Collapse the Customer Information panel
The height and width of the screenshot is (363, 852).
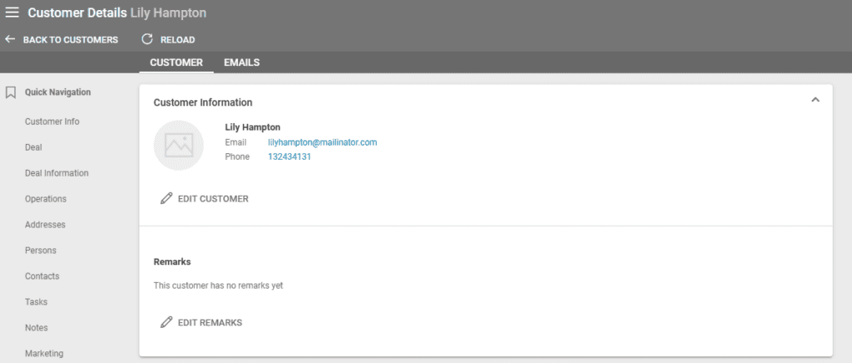(815, 101)
